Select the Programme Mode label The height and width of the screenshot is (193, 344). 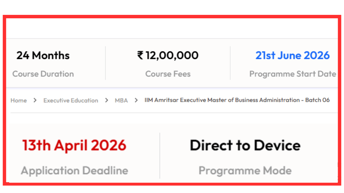coord(245,171)
